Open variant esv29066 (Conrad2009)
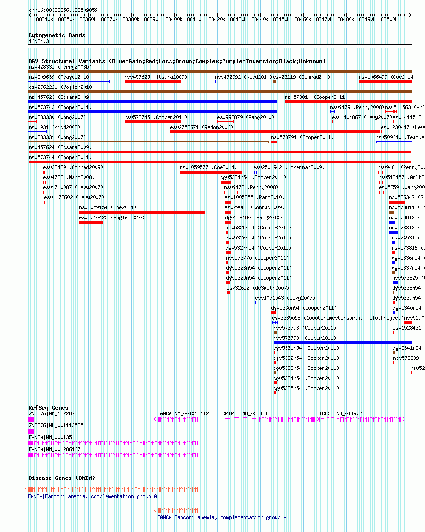Viewport: 425px width, 532px height. [x=255, y=207]
